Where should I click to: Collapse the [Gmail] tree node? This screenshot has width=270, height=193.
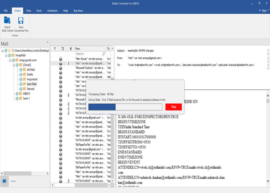pyautogui.click(x=14, y=65)
